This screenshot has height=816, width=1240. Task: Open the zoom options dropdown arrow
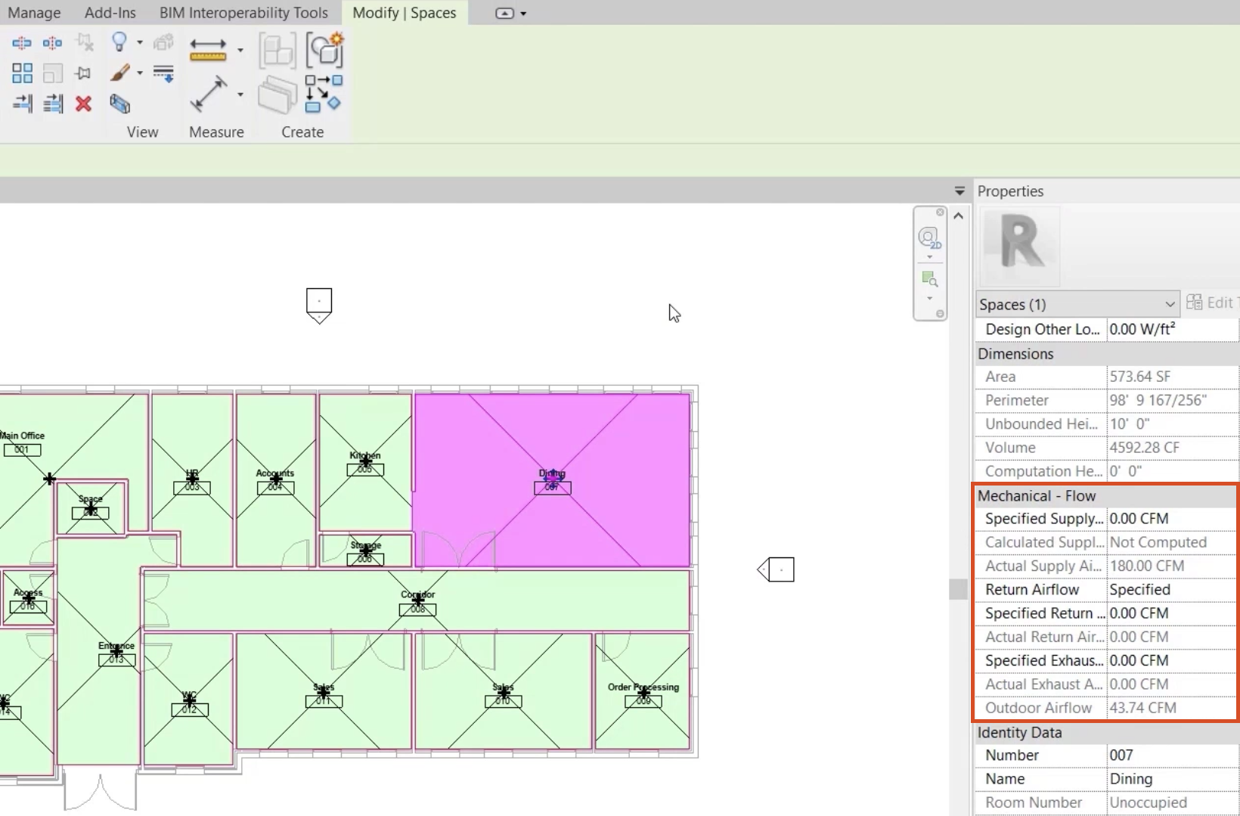(929, 298)
